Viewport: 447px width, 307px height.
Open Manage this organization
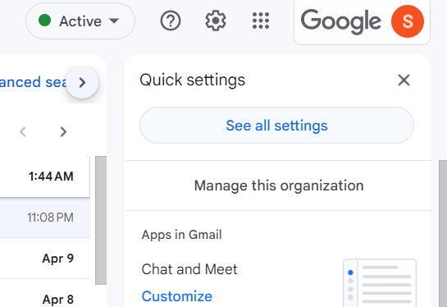click(x=279, y=186)
